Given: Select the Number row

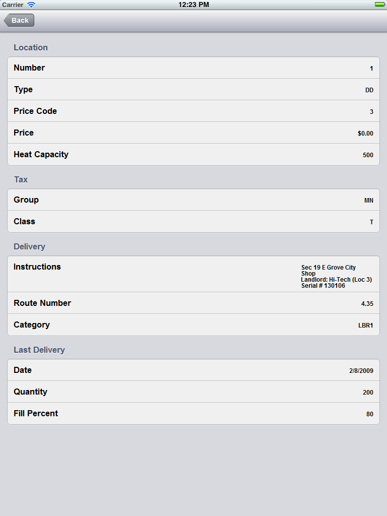Looking at the screenshot, I should pos(193,68).
